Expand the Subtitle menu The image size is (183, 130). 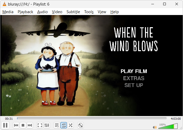point(73,12)
